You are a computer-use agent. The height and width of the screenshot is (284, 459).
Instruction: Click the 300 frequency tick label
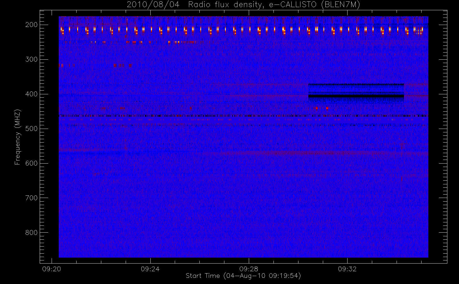(x=31, y=59)
